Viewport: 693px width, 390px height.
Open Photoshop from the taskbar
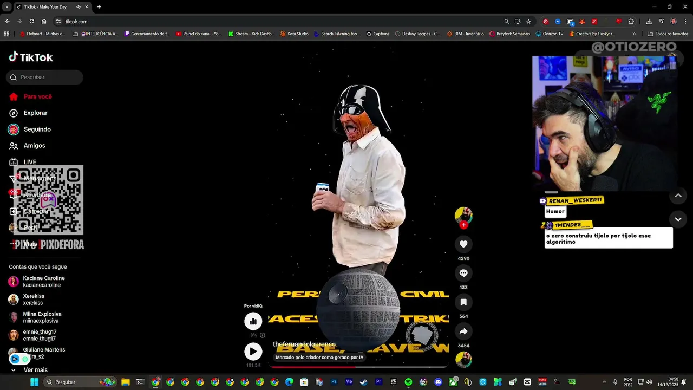[334, 382]
